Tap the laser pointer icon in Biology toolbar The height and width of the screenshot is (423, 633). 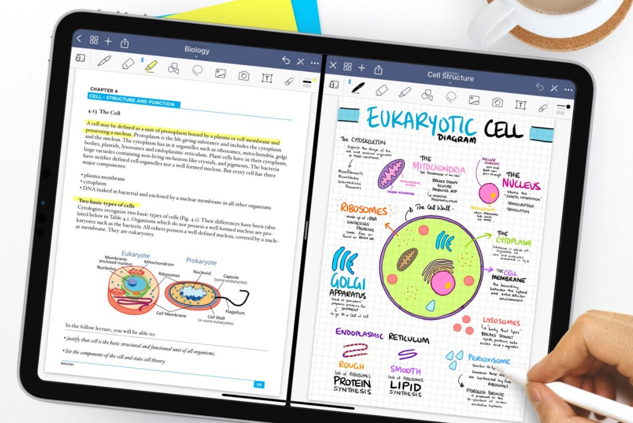[x=289, y=81]
